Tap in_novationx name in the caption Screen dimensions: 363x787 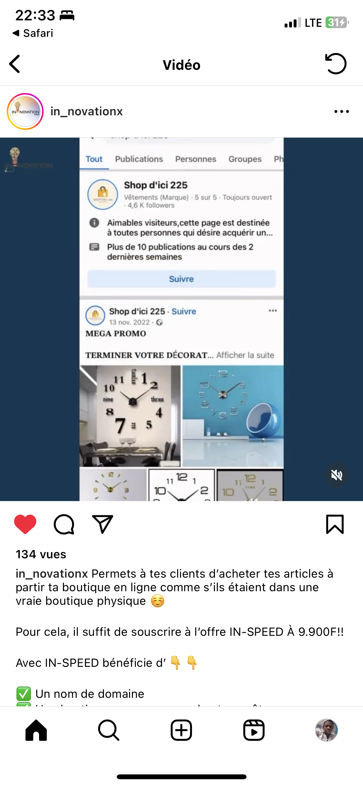52,573
